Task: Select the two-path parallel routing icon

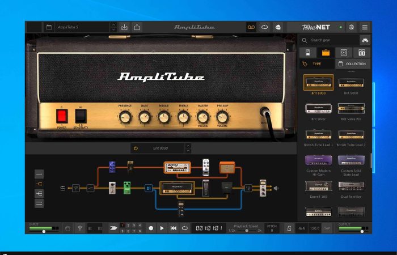Action: click(39, 184)
